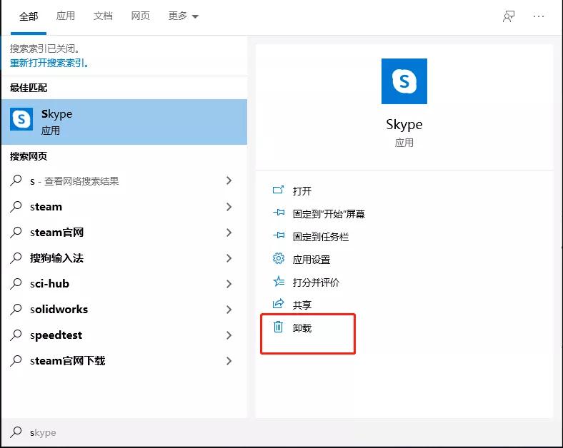Expand the chevron for steam官网

tap(229, 233)
